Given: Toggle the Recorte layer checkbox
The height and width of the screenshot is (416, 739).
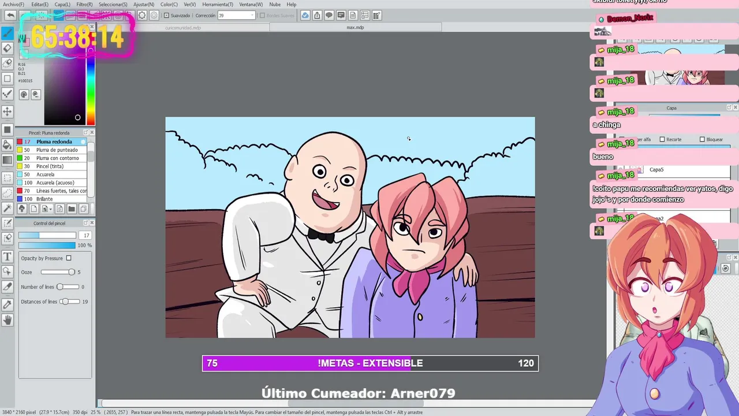Looking at the screenshot, I should pos(662,139).
